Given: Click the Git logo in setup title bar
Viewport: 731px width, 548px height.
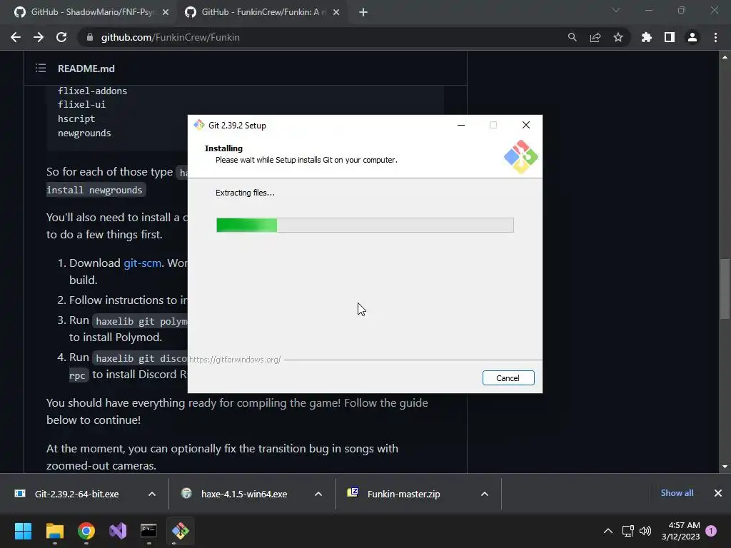Looking at the screenshot, I should (x=199, y=125).
